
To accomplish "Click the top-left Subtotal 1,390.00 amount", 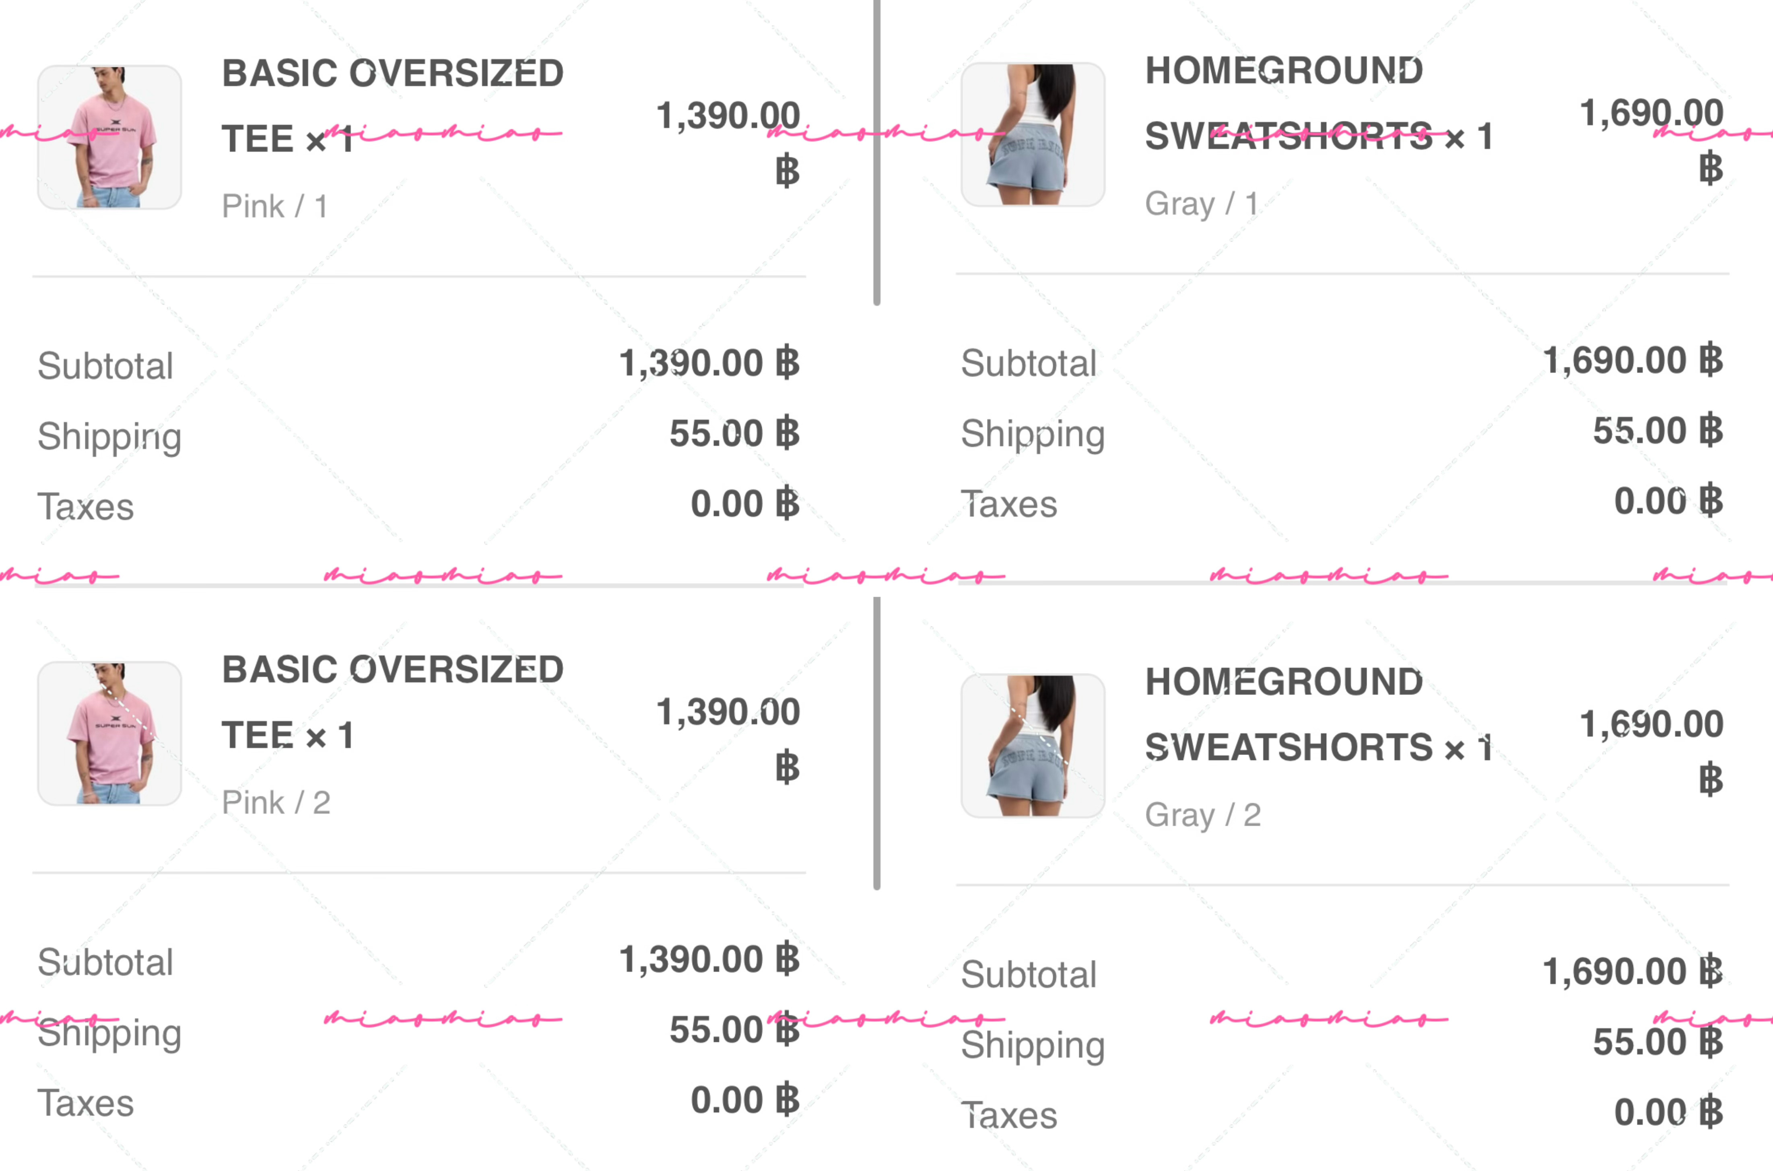I will pos(709,364).
